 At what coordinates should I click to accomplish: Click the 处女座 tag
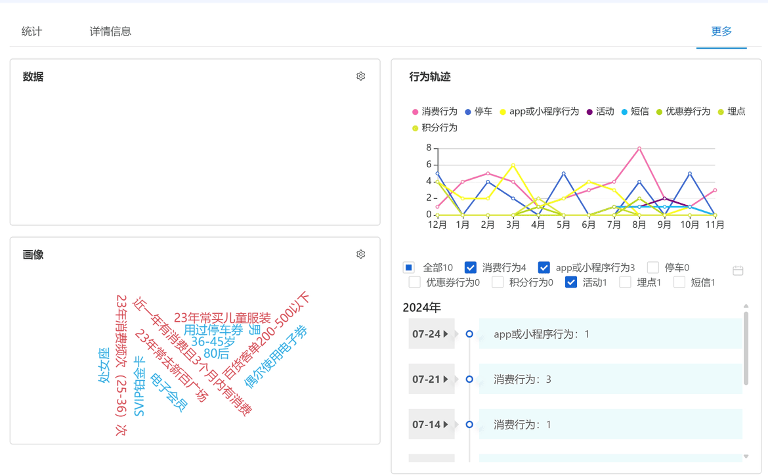pyautogui.click(x=104, y=365)
